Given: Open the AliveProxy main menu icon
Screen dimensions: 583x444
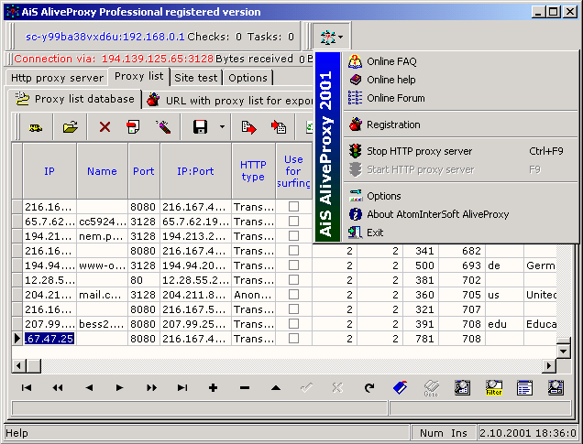Looking at the screenshot, I should (331, 37).
